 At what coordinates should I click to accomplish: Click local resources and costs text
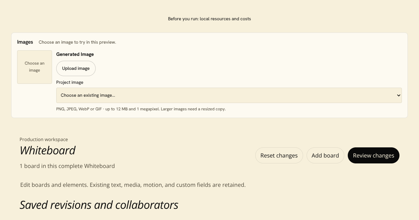[x=225, y=19]
